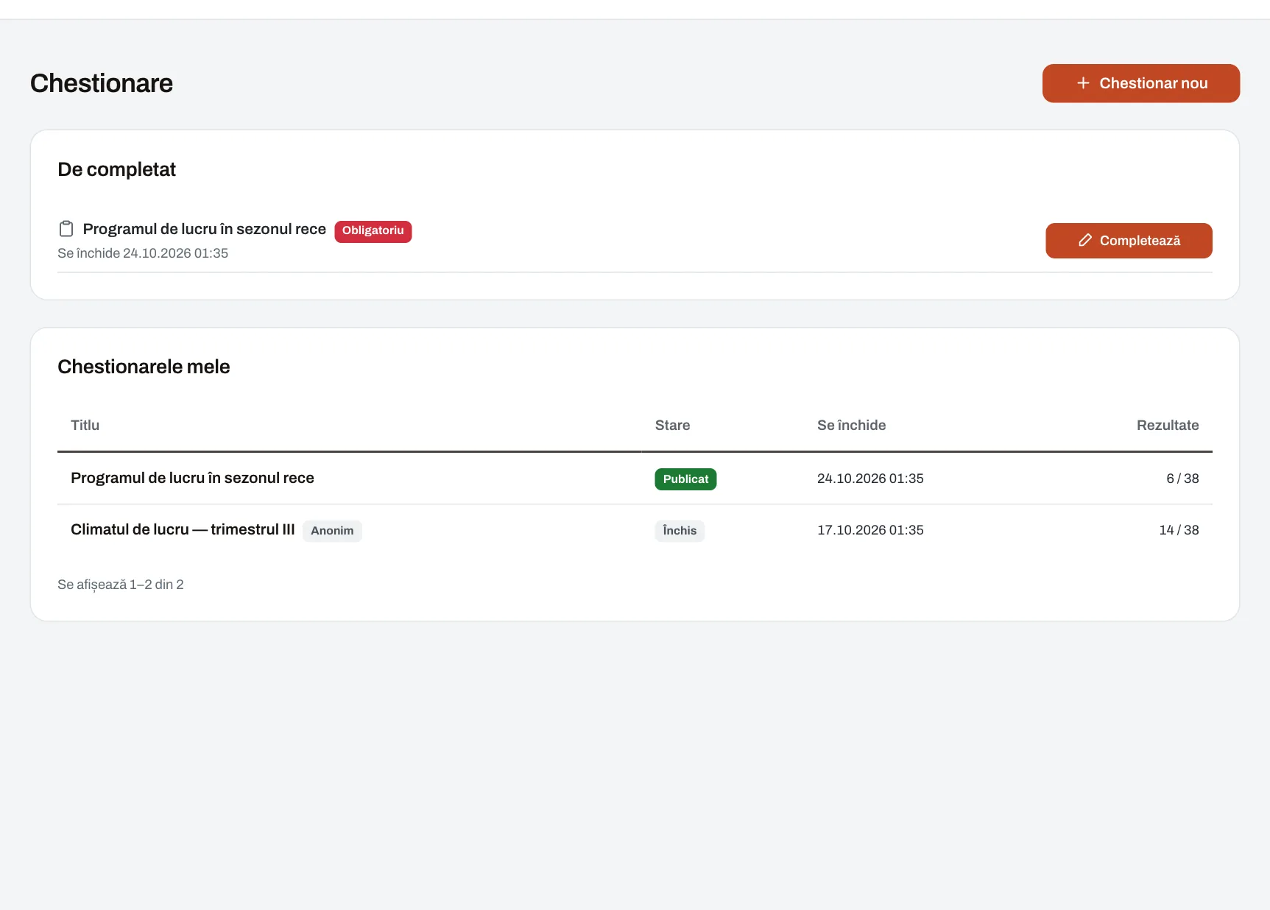Click the Completează button
The image size is (1270, 910).
(1129, 241)
